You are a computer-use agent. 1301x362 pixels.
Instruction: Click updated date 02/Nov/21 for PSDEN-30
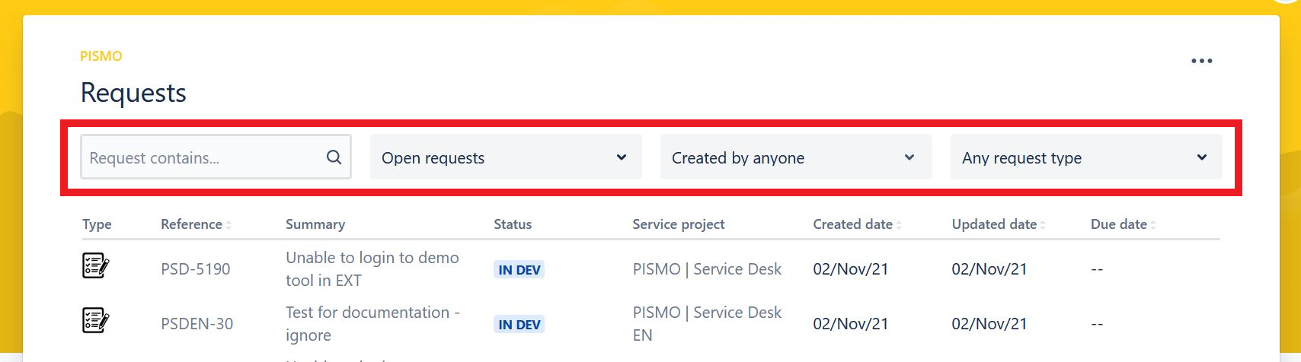click(x=989, y=324)
